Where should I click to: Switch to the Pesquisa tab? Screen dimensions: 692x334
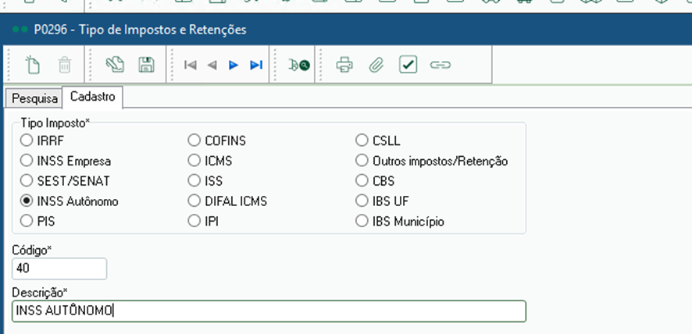pos(34,99)
